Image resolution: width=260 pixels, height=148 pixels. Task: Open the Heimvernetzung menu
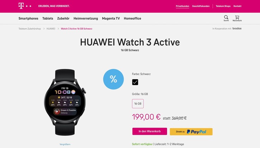coord(86,19)
